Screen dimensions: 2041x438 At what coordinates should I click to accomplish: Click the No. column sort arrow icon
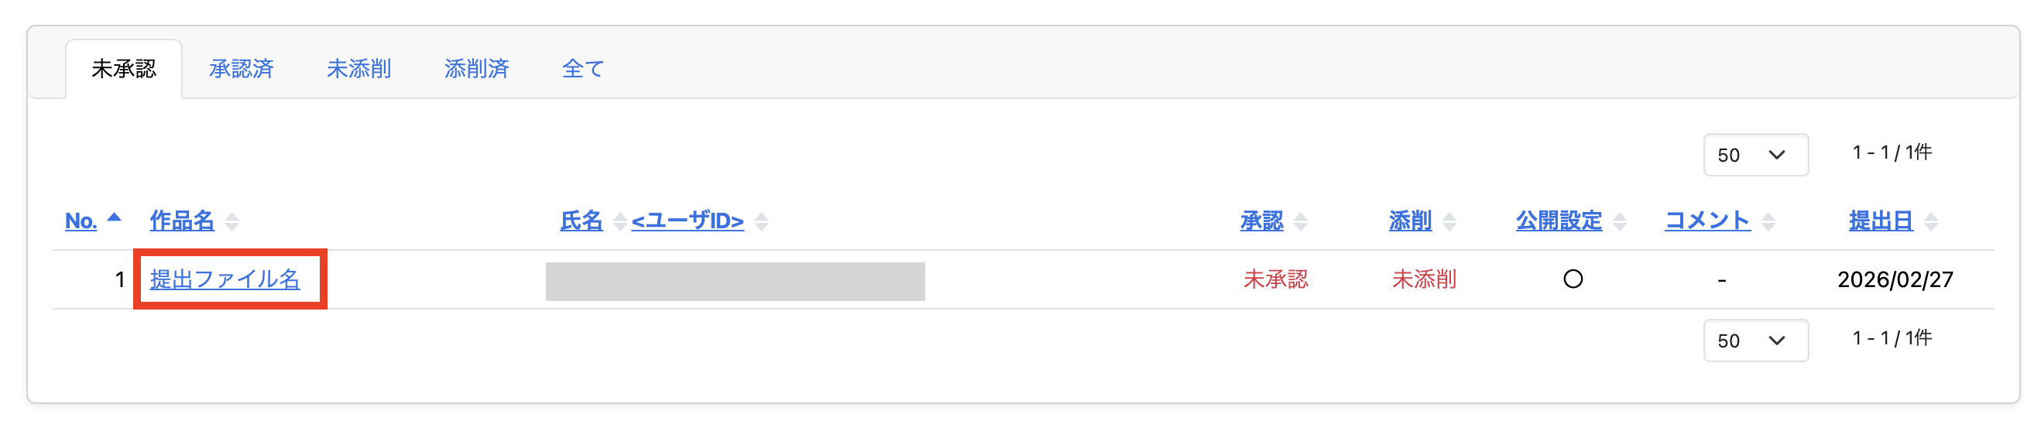coord(114,217)
